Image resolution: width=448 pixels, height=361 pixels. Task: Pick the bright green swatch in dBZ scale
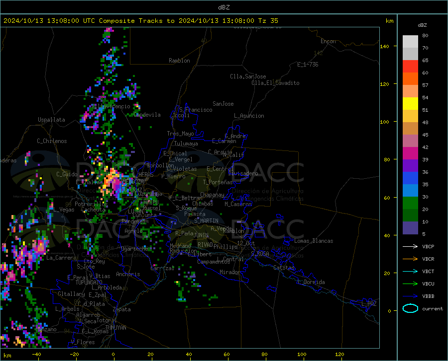coord(410,203)
